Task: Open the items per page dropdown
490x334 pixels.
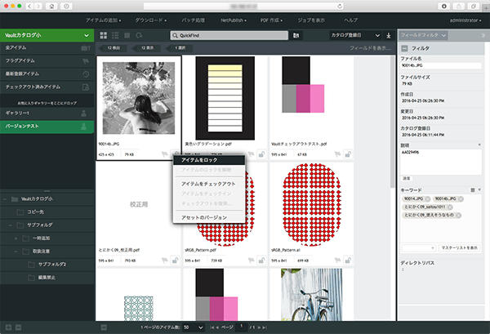Action: (194, 327)
